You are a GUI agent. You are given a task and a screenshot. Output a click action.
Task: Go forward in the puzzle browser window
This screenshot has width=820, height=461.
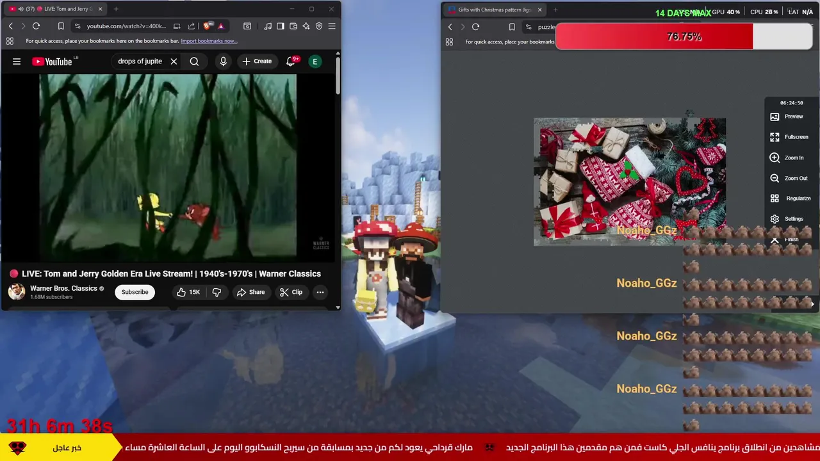click(x=463, y=27)
